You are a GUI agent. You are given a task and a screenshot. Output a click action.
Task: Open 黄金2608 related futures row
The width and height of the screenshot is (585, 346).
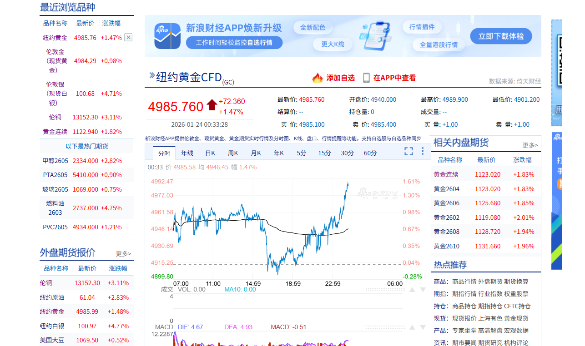click(447, 232)
